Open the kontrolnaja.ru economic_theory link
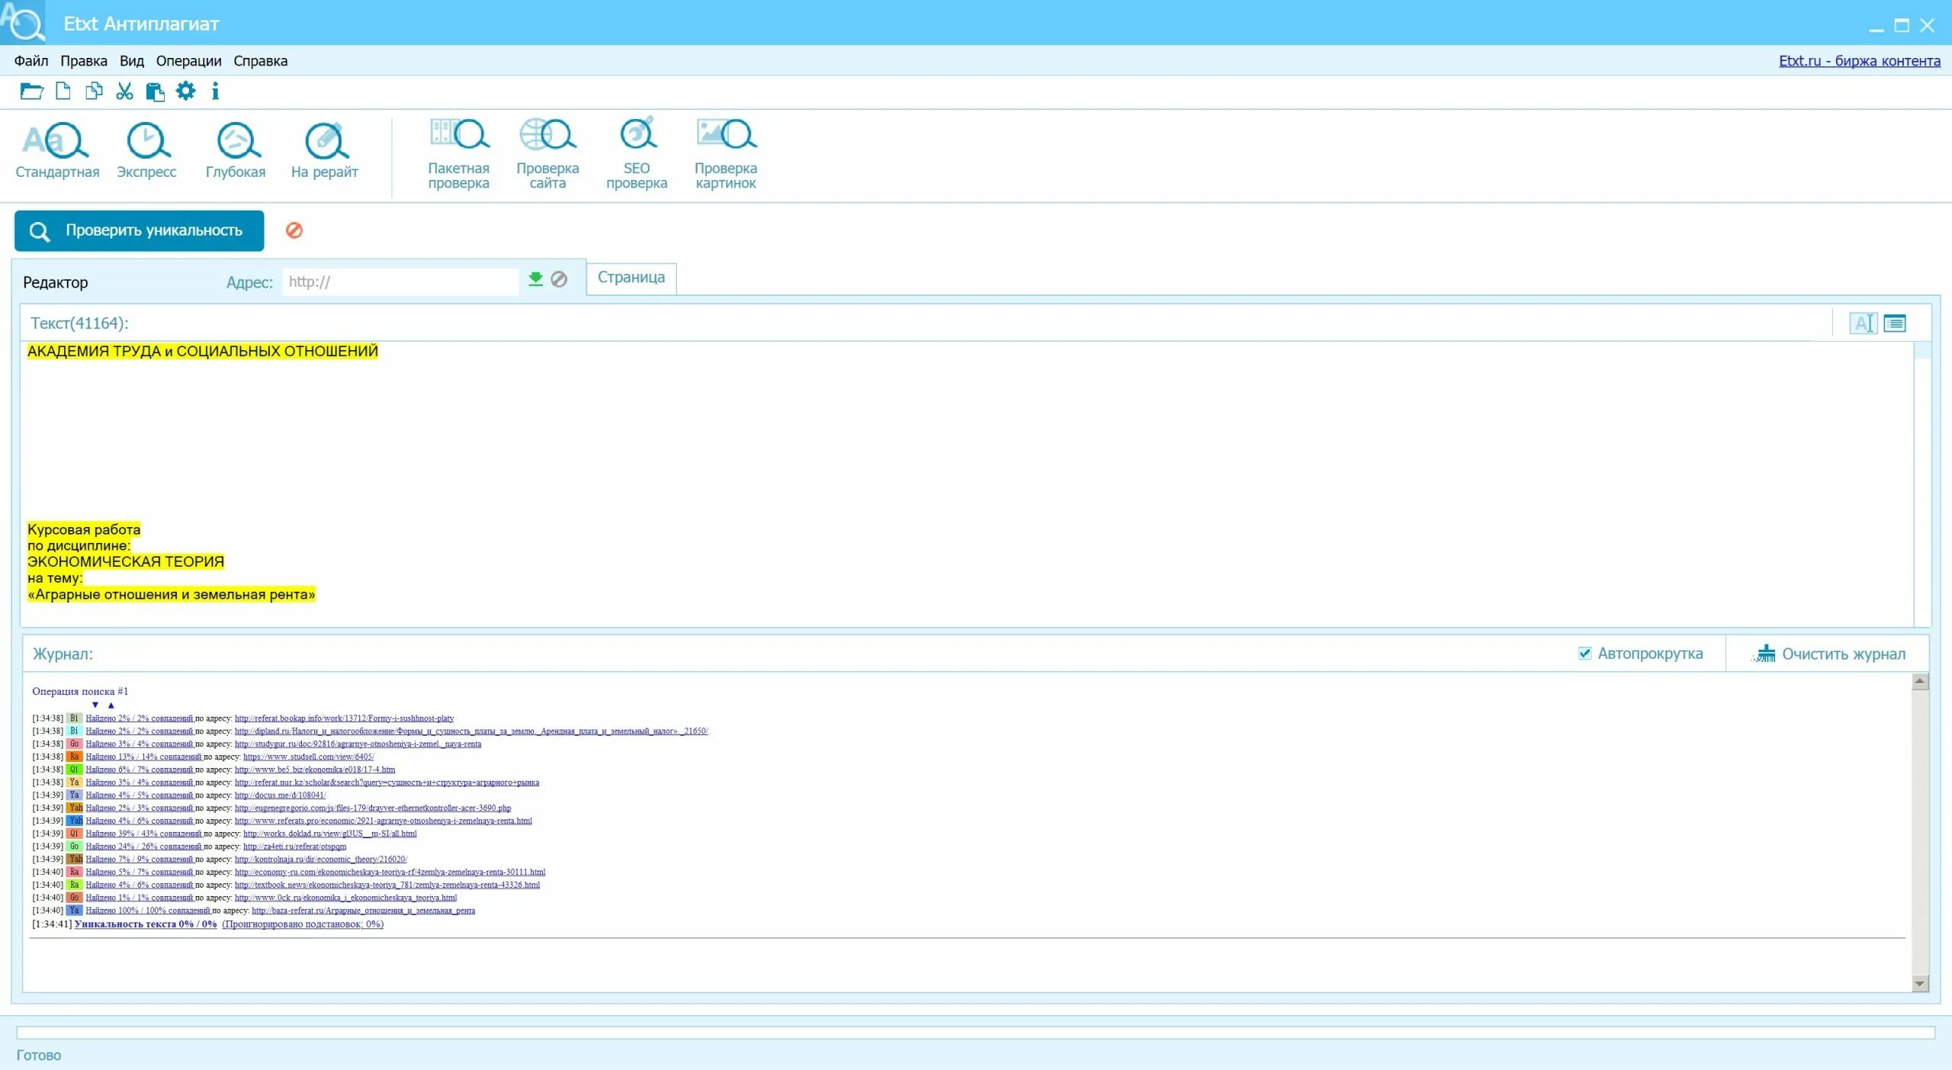The height and width of the screenshot is (1070, 1952). click(x=321, y=860)
